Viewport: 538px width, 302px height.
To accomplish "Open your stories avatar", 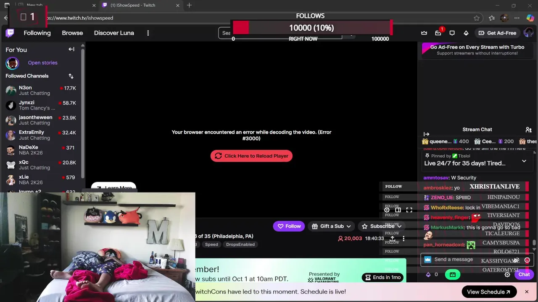I will pos(12,63).
